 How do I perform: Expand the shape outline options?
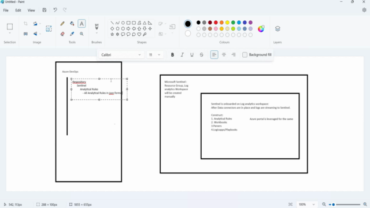coord(165,24)
